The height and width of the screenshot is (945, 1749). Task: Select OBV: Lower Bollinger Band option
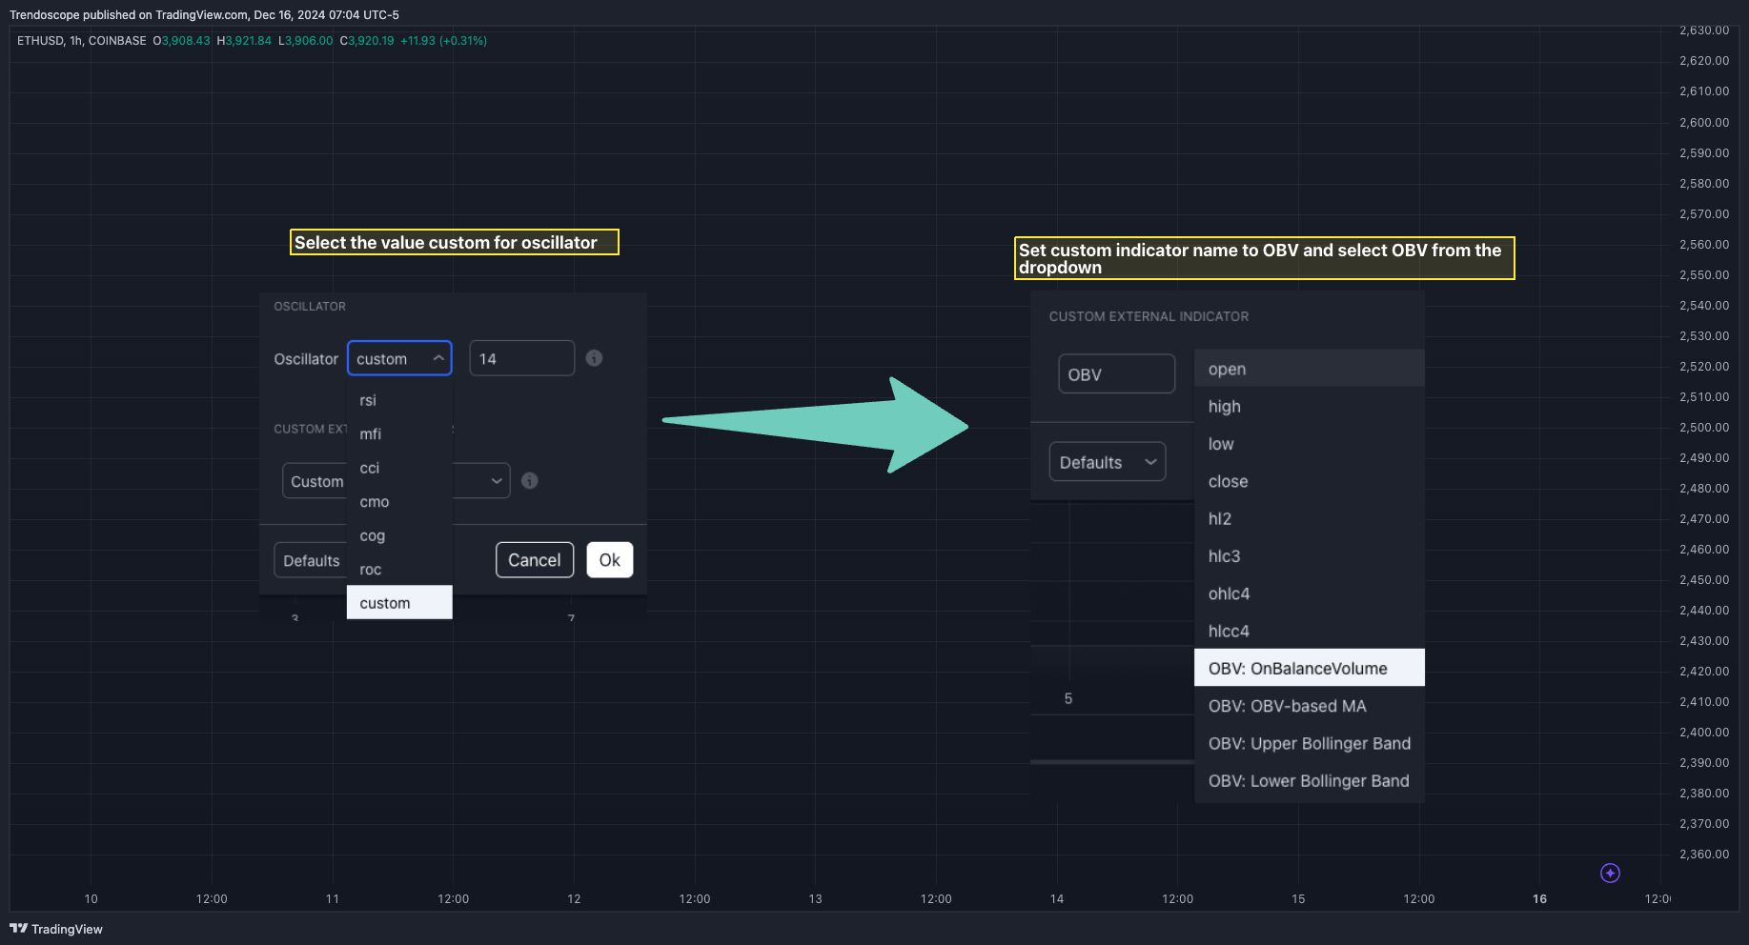(1310, 781)
